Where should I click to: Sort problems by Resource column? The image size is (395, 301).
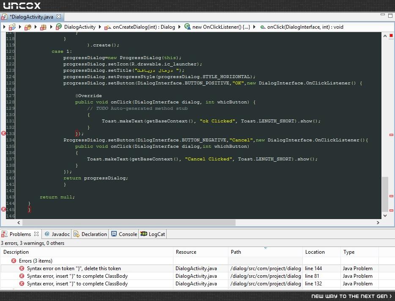click(x=200, y=252)
